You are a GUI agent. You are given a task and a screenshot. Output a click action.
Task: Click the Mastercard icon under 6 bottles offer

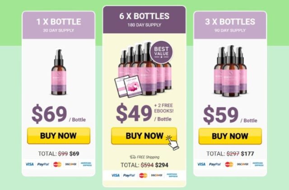point(143,175)
